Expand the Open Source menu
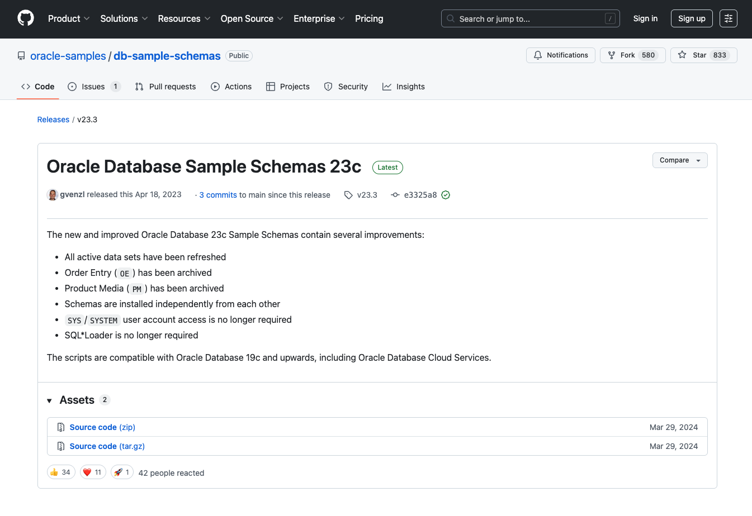The width and height of the screenshot is (752, 516). [x=248, y=18]
